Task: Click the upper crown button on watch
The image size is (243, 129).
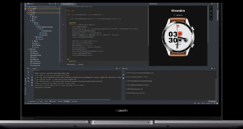Action: 192,28
